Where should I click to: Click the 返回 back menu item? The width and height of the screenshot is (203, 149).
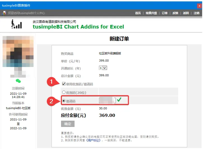pos(186,13)
